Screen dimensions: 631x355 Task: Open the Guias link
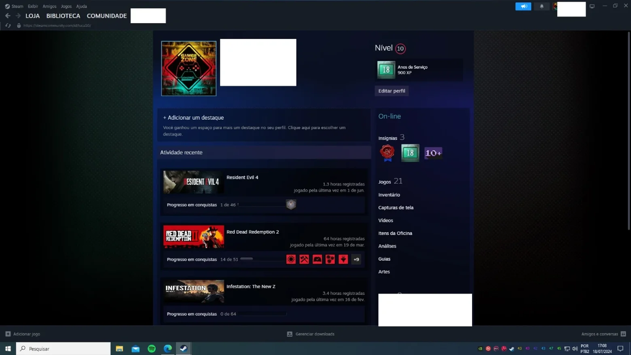(x=384, y=259)
